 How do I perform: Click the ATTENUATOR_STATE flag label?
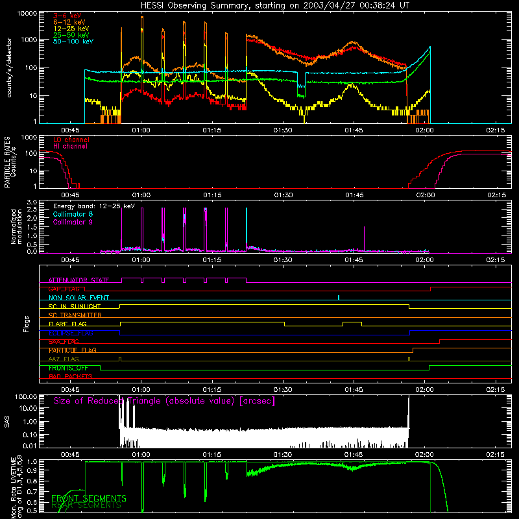tap(78, 280)
